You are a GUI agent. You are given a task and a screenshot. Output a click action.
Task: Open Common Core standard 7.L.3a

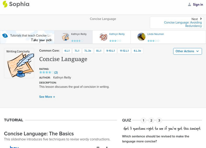click(88, 51)
